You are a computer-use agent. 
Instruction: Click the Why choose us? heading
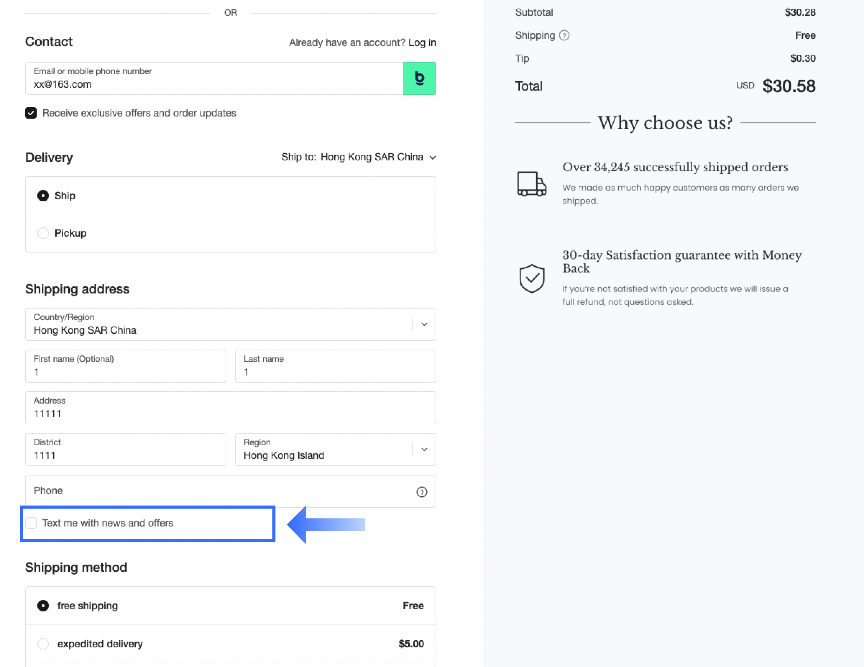click(665, 123)
